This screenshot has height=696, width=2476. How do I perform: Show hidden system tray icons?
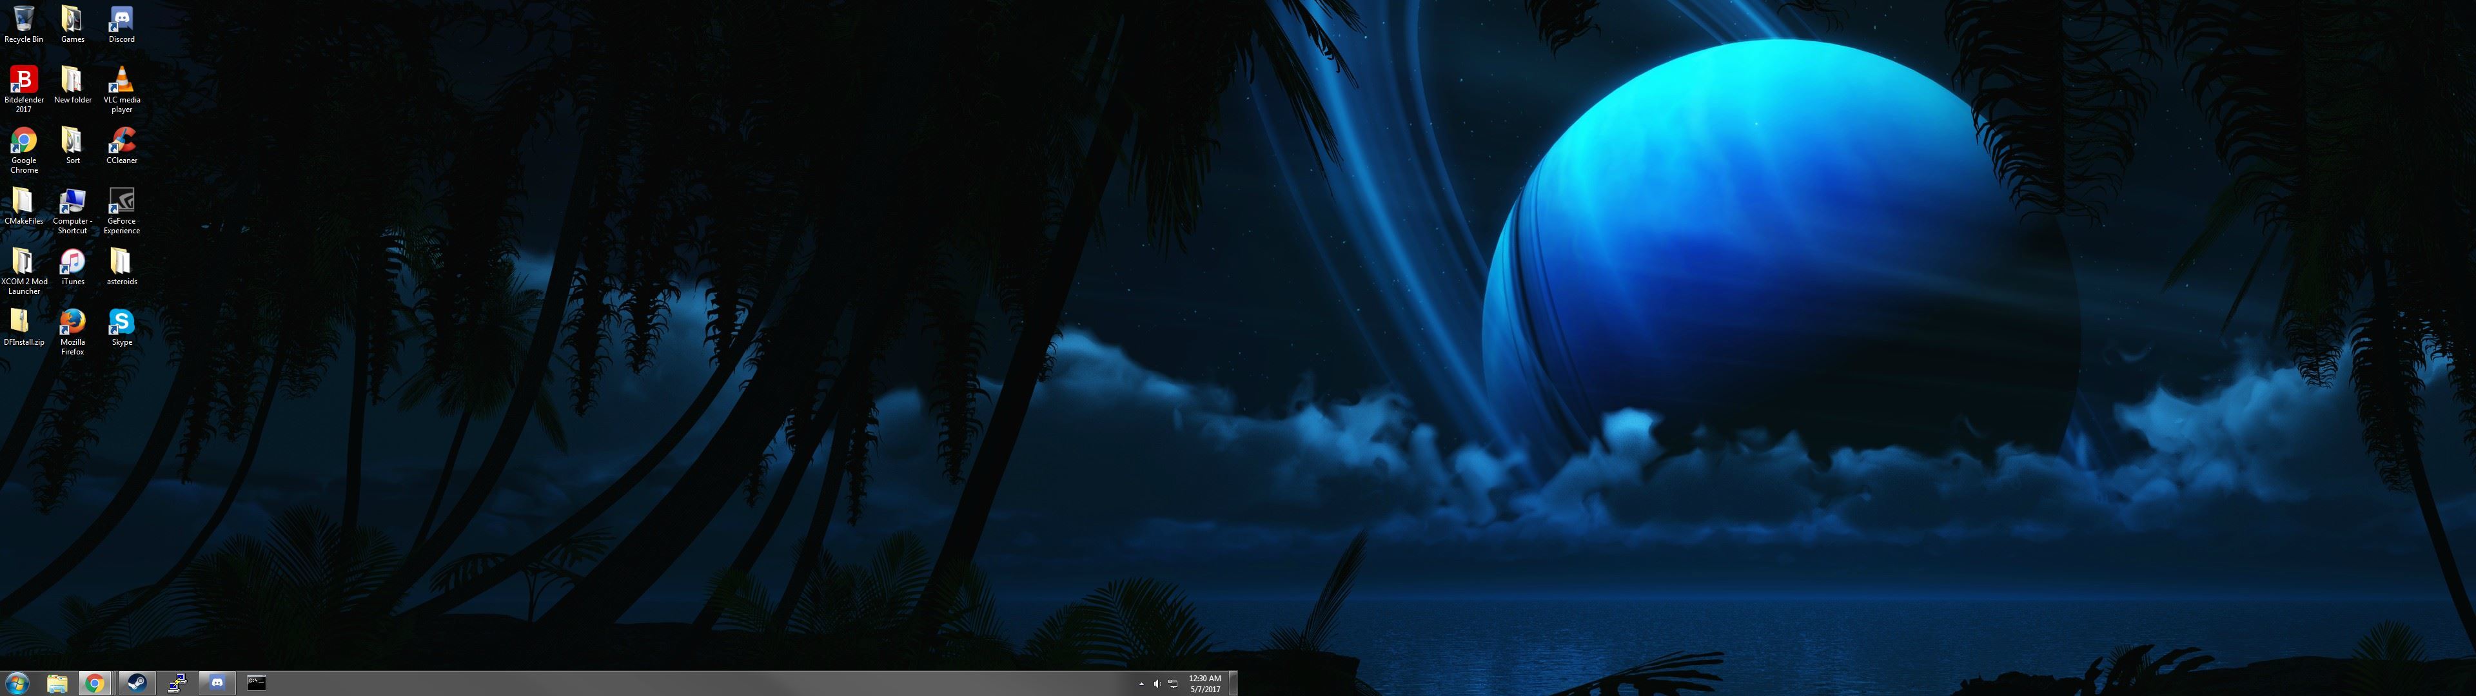pyautogui.click(x=1141, y=684)
